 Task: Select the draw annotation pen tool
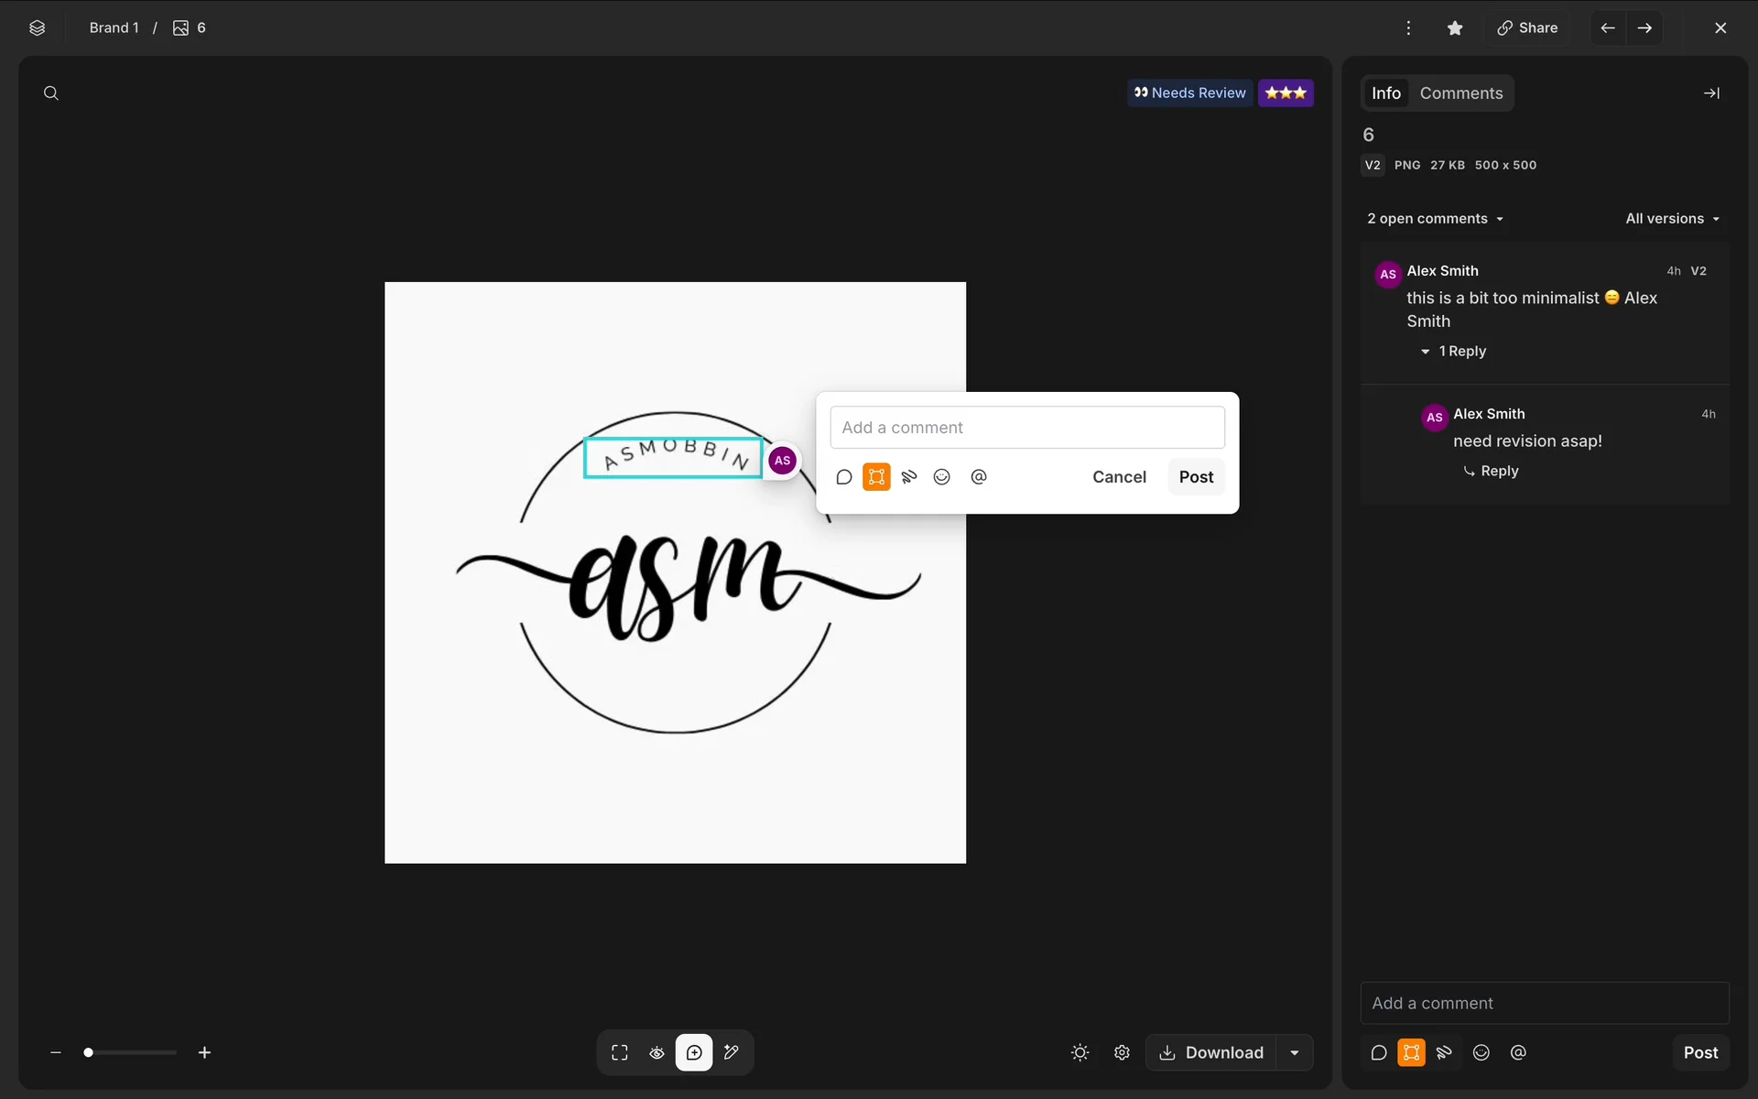click(731, 1052)
